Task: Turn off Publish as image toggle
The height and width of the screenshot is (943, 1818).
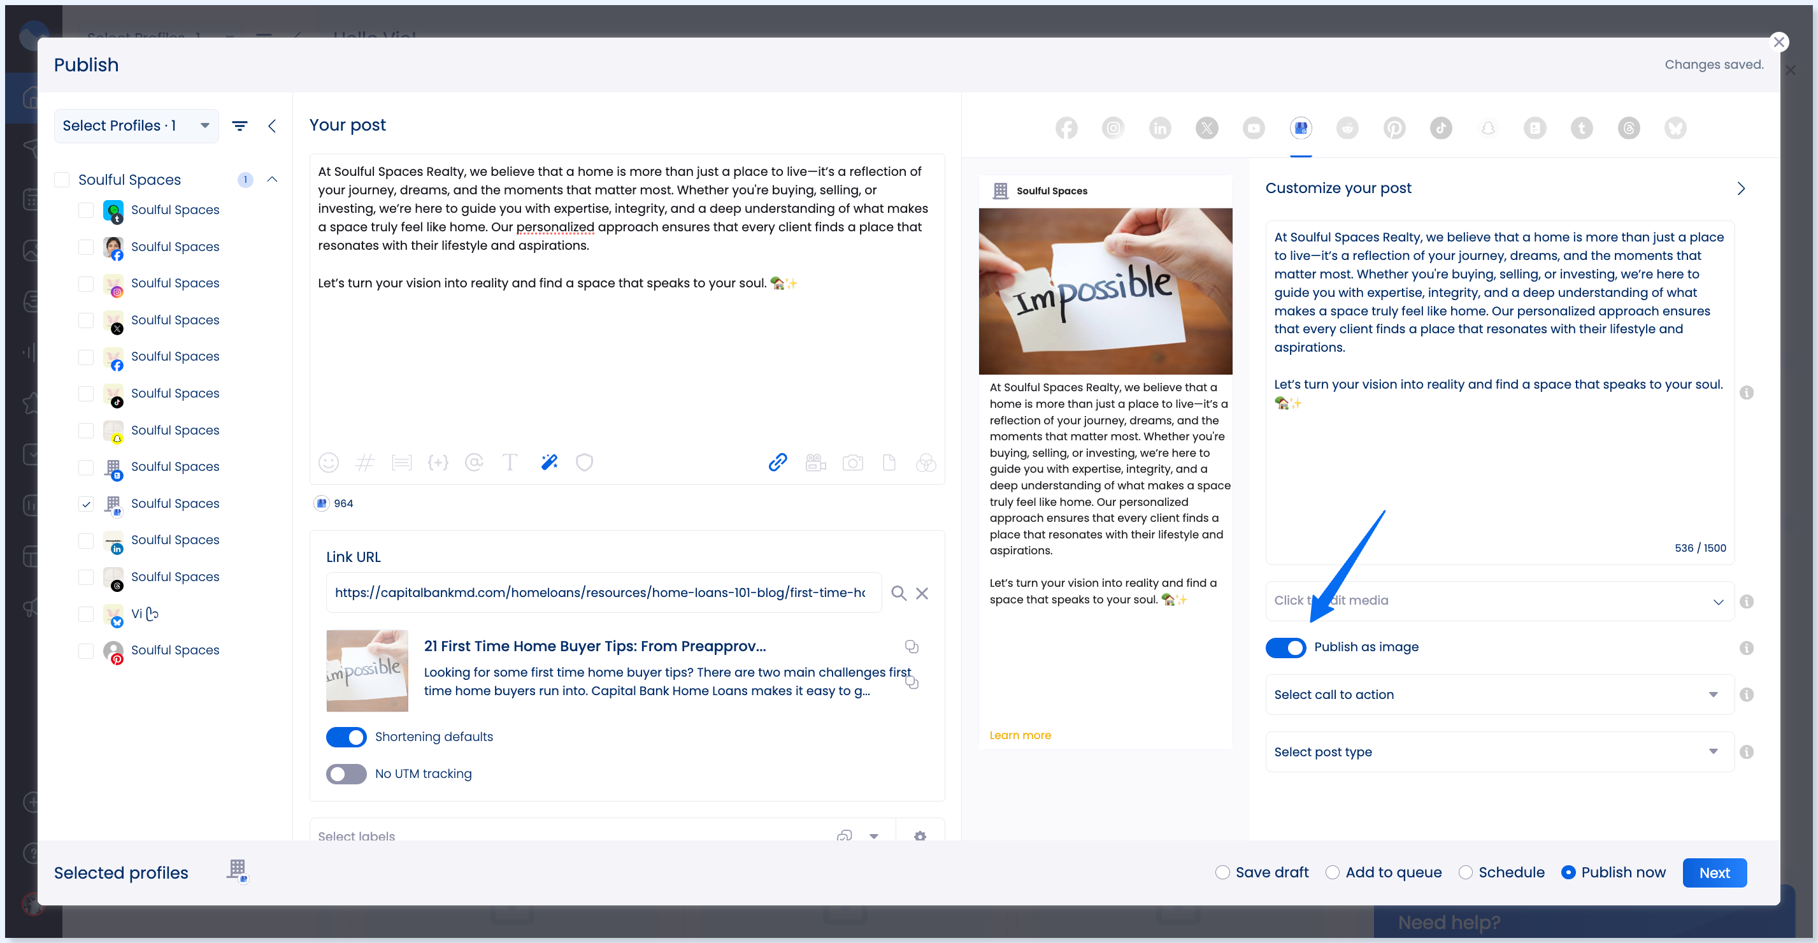Action: 1285,647
